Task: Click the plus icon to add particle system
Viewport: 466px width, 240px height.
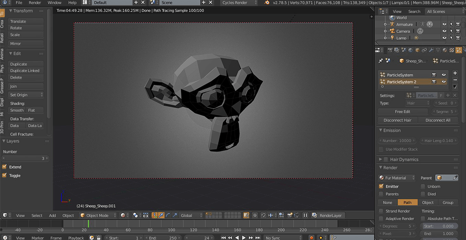Action: coord(455,73)
